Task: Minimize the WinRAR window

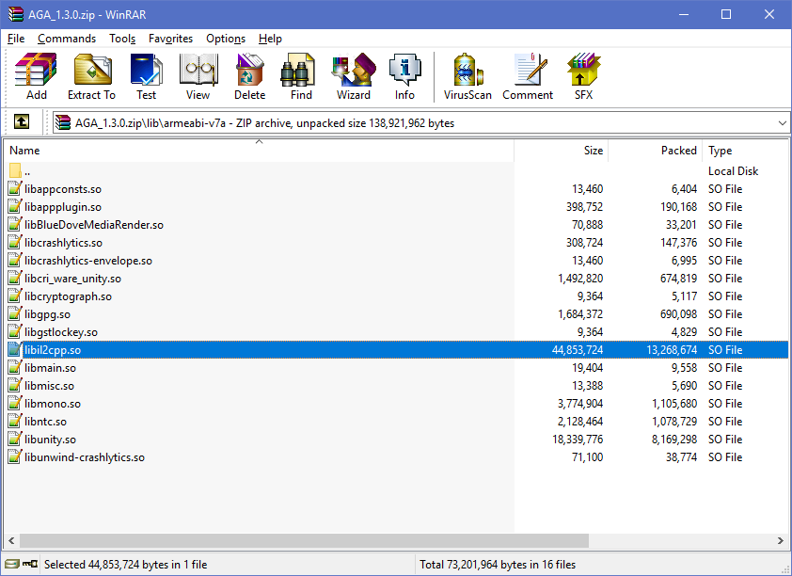Action: pos(684,14)
